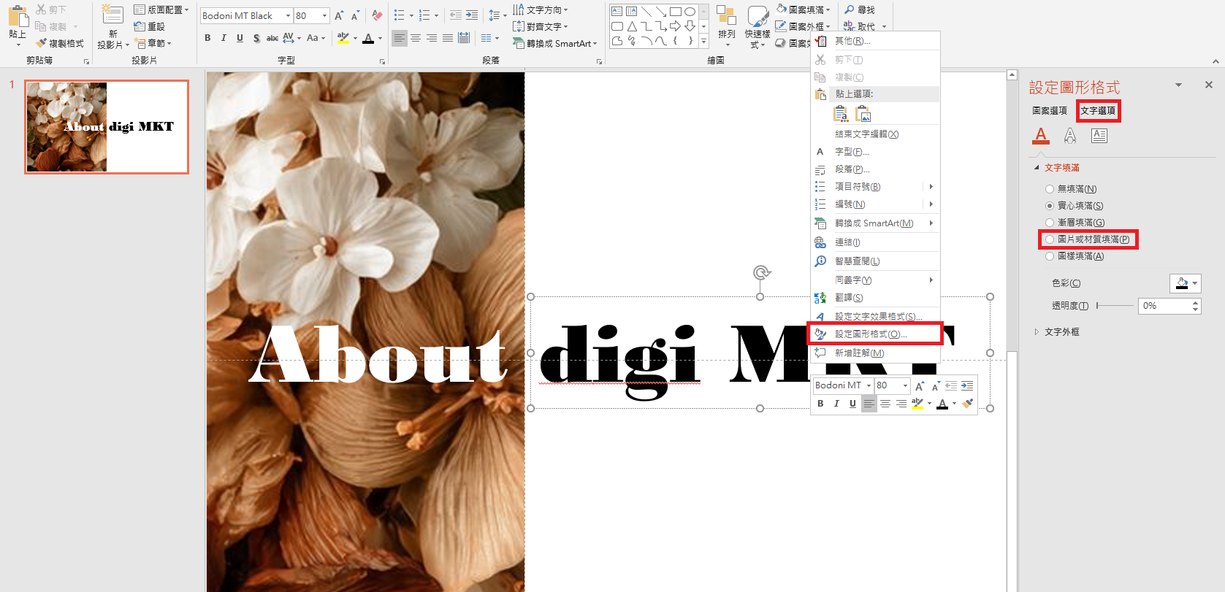The width and height of the screenshot is (1225, 592).
Task: Open the 版面配置 layout dropdown
Action: pyautogui.click(x=161, y=9)
